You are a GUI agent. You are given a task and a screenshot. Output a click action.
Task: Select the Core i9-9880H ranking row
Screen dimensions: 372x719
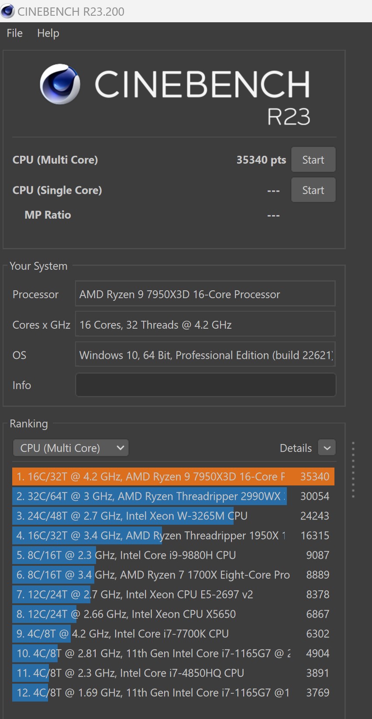[173, 555]
